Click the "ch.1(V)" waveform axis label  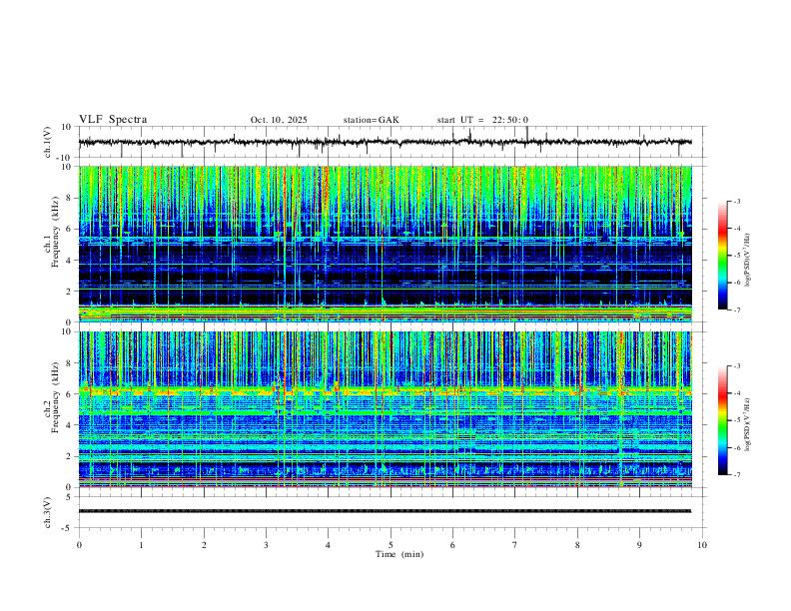click(x=48, y=142)
